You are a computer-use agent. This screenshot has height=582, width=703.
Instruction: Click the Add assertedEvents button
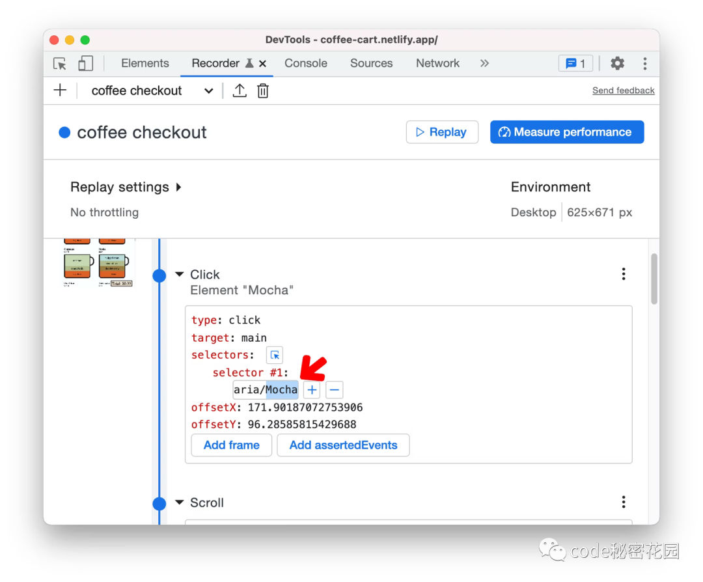point(343,445)
